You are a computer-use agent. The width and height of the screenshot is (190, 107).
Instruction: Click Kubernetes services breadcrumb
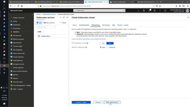click(49, 14)
